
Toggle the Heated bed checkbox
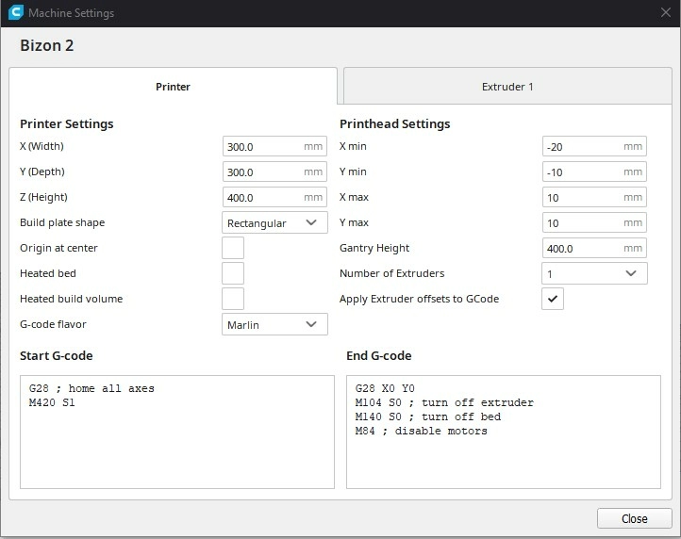pyautogui.click(x=232, y=273)
